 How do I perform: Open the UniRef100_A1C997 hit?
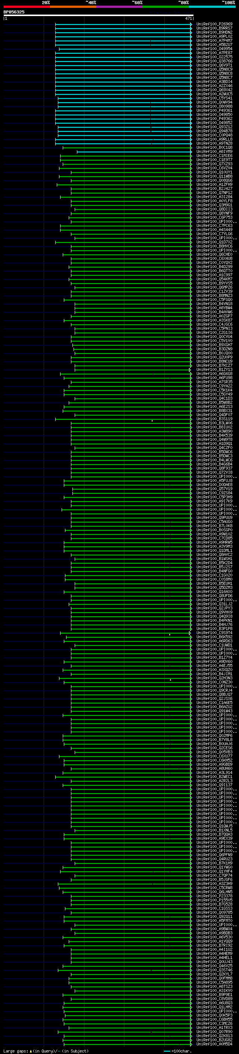click(214, 275)
